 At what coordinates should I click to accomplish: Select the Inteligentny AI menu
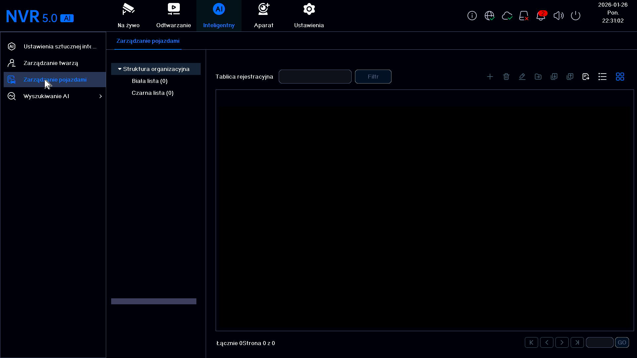click(219, 16)
